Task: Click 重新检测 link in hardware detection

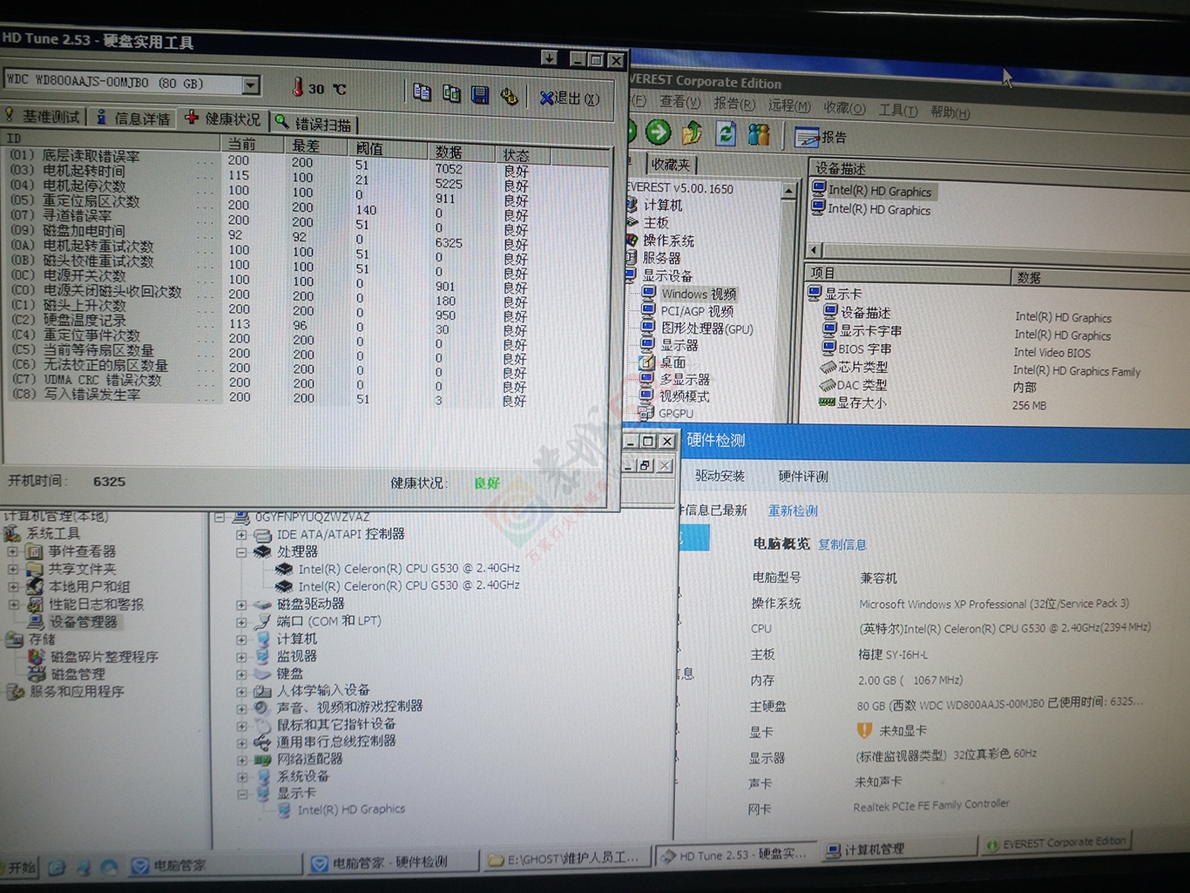Action: (793, 511)
